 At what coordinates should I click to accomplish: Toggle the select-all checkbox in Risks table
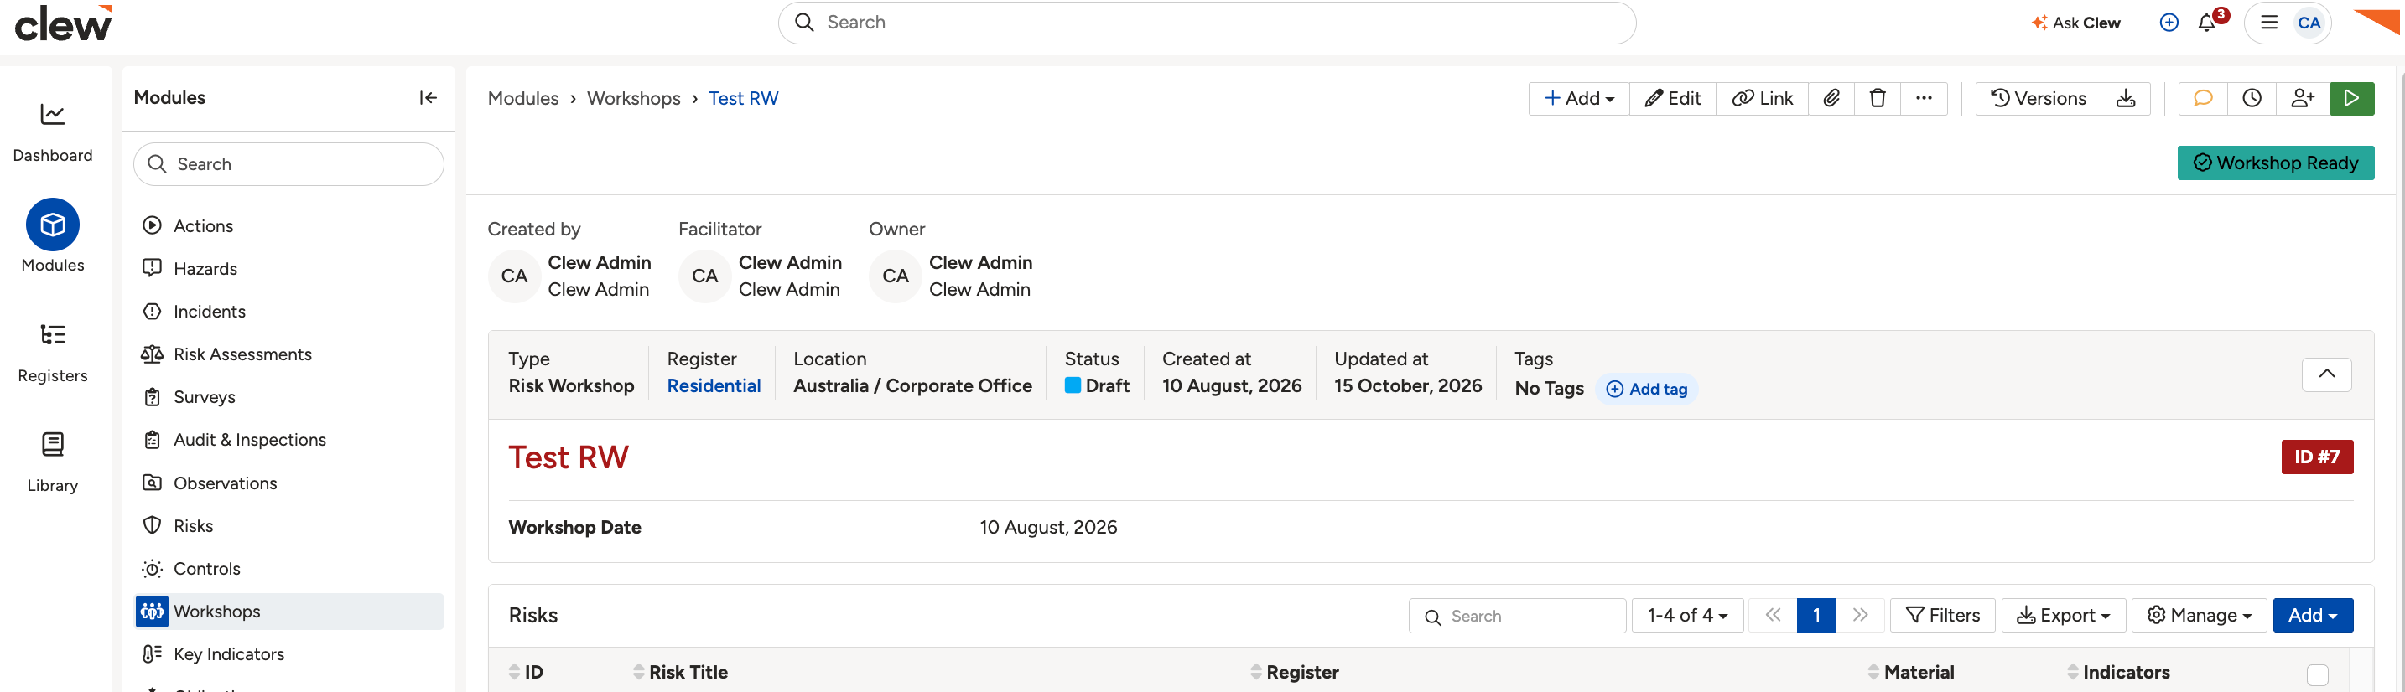click(x=2317, y=674)
